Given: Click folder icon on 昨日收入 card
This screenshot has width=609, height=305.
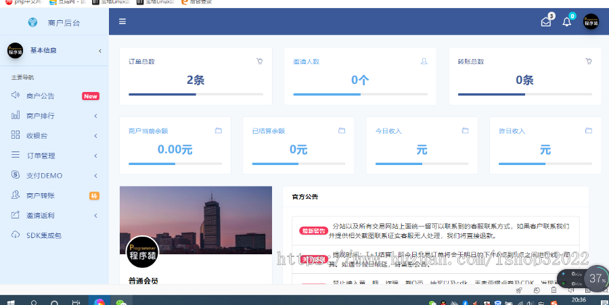Looking at the screenshot, I should [589, 131].
